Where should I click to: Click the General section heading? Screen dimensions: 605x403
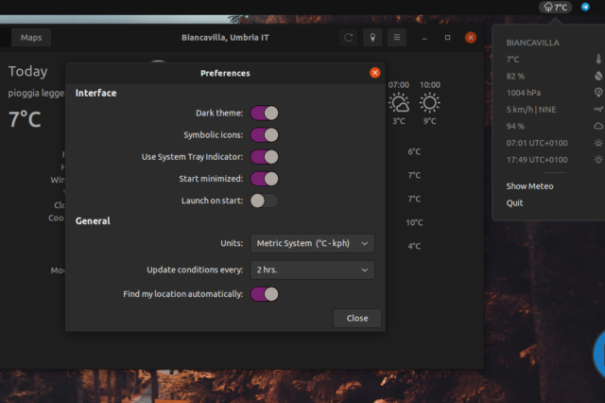pyautogui.click(x=93, y=220)
